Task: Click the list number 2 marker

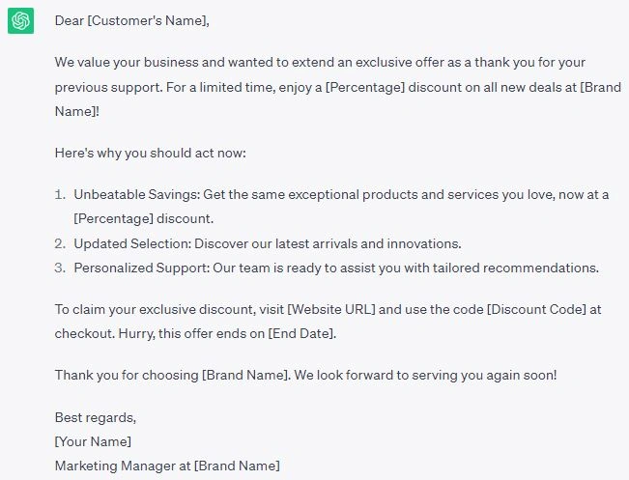Action: click(x=61, y=242)
